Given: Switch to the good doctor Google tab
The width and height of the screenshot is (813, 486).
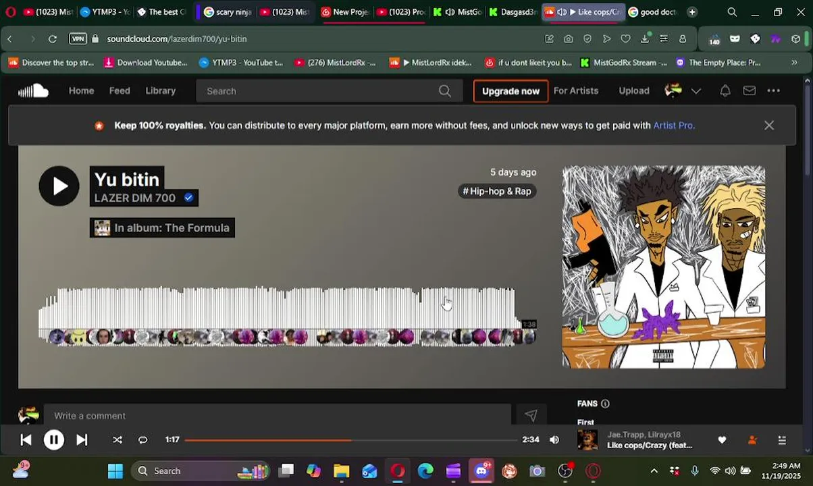Looking at the screenshot, I should pyautogui.click(x=652, y=12).
